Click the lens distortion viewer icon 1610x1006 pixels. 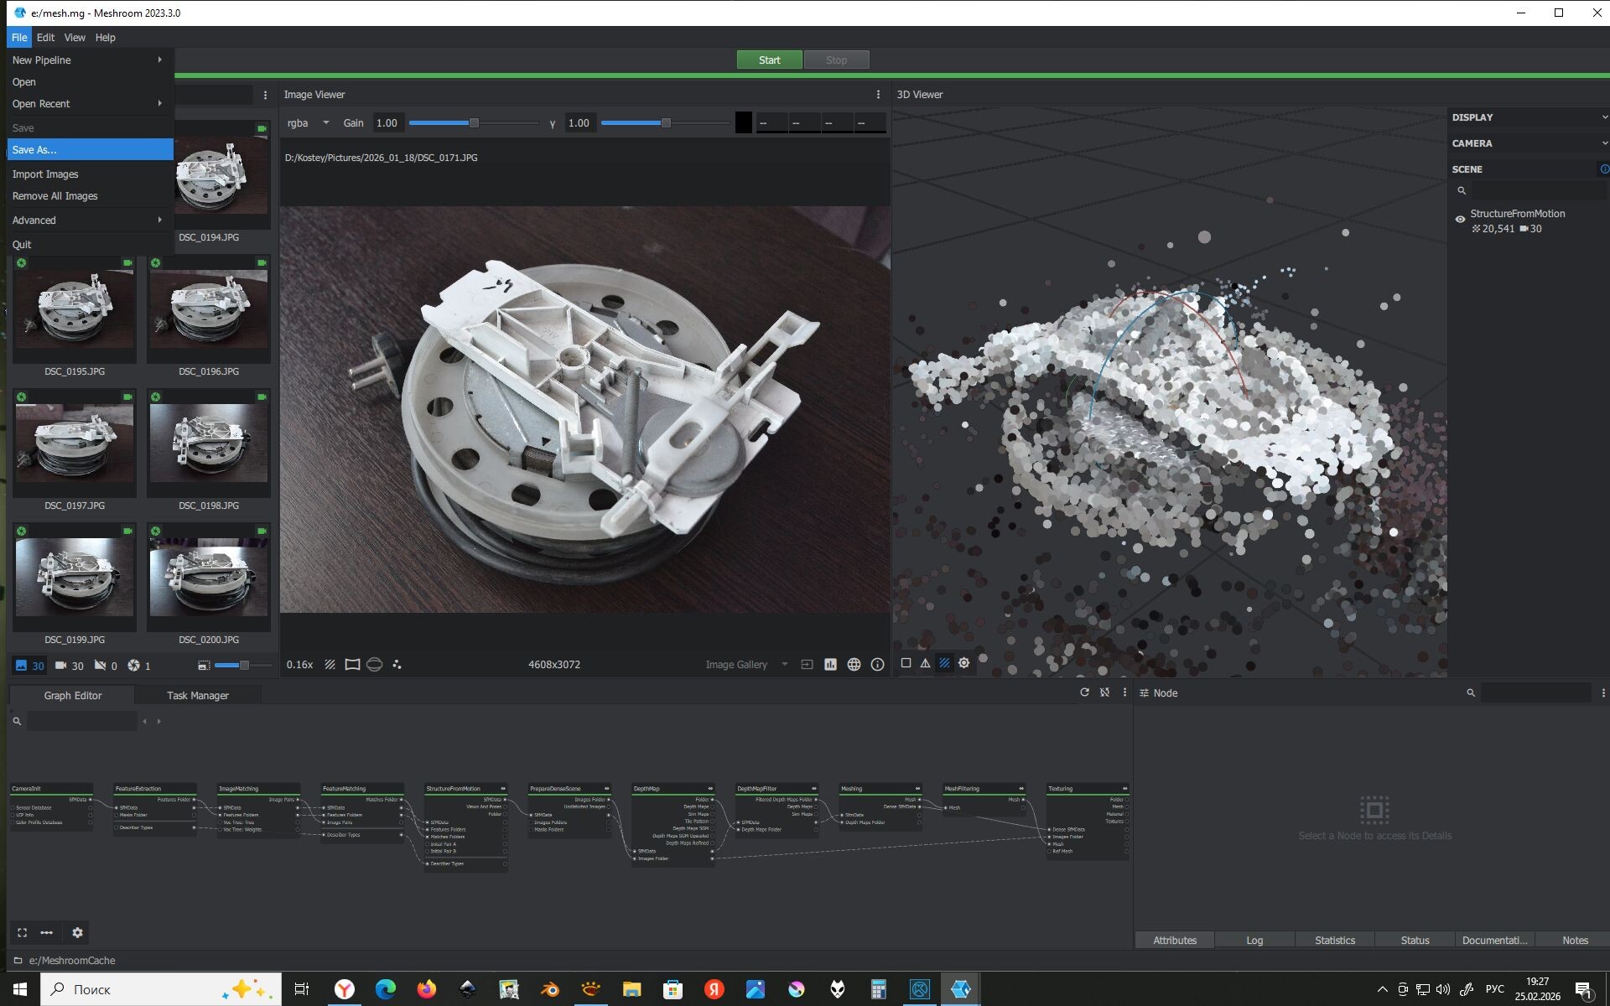pos(352,665)
